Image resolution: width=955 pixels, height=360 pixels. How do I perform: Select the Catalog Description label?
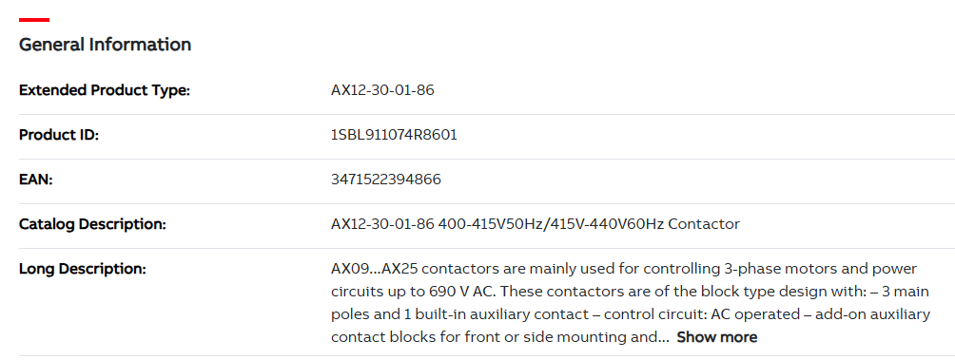click(x=92, y=224)
